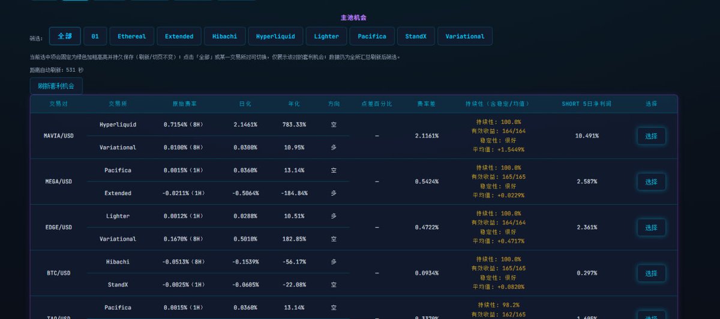This screenshot has height=319, width=720.
Task: Click the 选择 column header
Action: coord(651,104)
